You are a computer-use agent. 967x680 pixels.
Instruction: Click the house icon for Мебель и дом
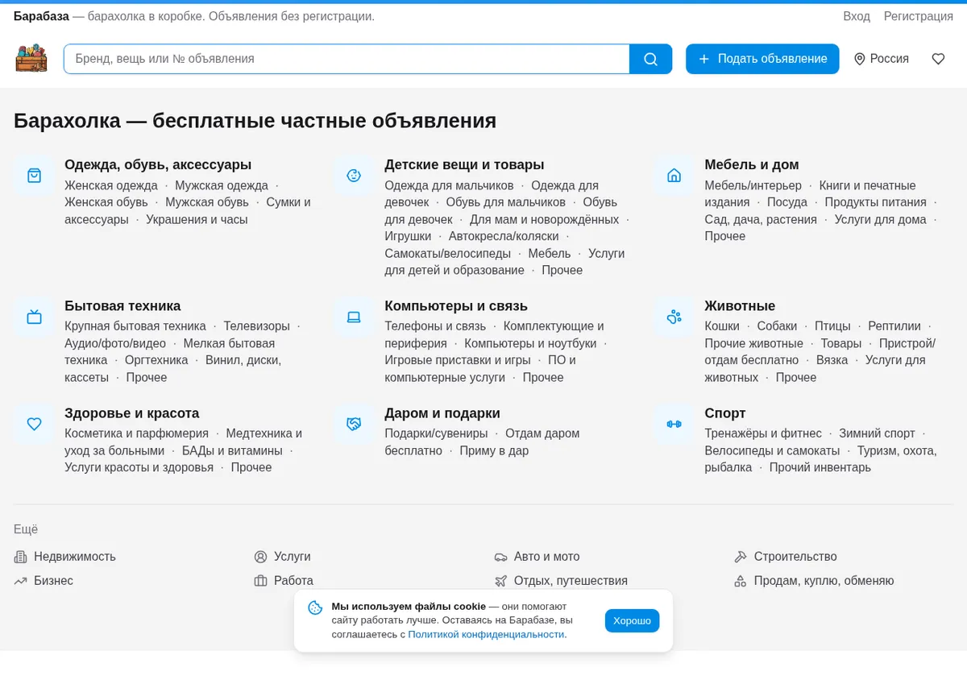click(x=674, y=176)
